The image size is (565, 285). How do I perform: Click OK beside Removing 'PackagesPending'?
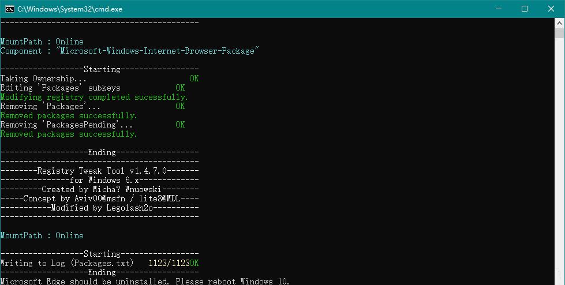[180, 125]
